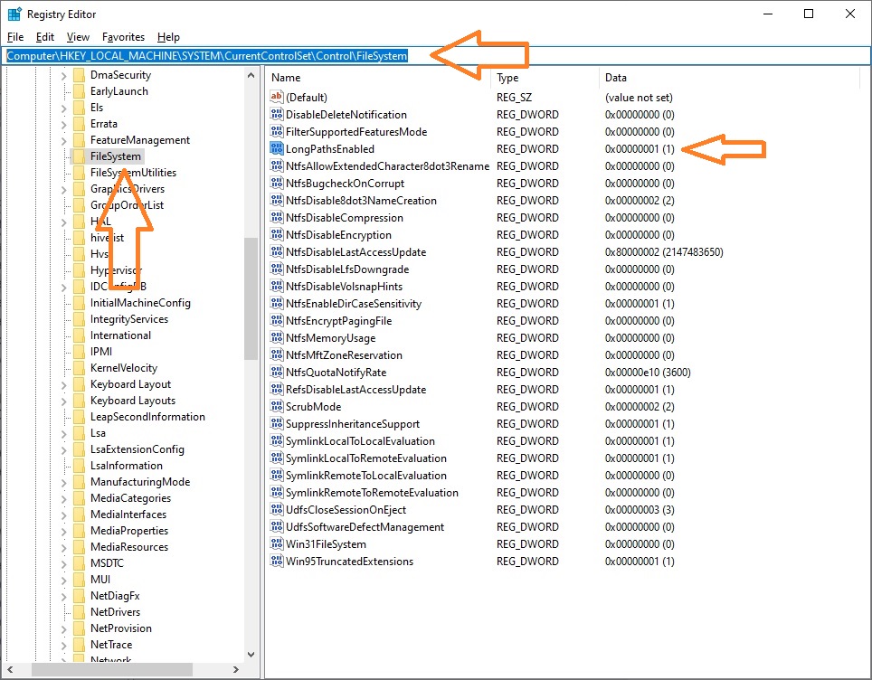Image resolution: width=872 pixels, height=680 pixels.
Task: Select the RefsDisableLastAccessUpdate value name
Action: [355, 389]
